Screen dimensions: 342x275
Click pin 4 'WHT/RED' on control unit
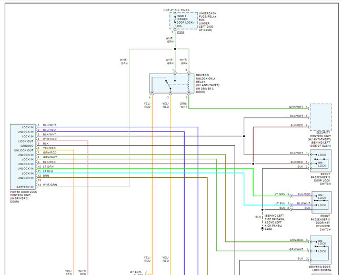pyautogui.click(x=47, y=139)
